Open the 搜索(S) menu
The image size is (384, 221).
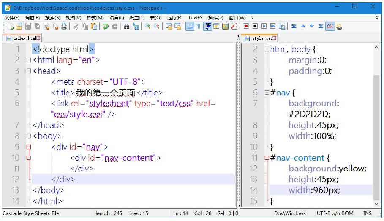(x=52, y=18)
